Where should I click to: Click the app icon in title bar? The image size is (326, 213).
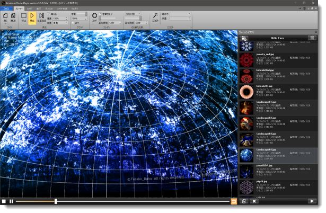[3, 3]
